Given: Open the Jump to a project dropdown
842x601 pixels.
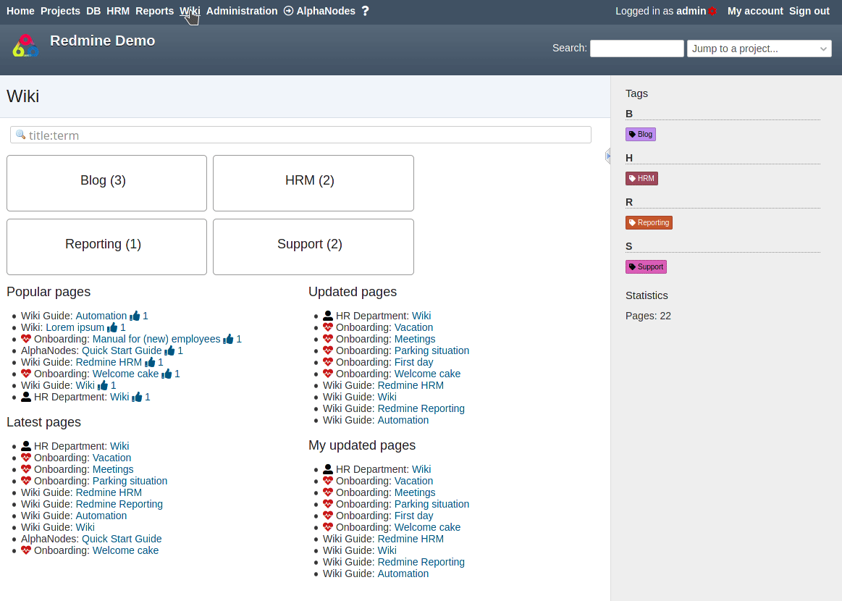Looking at the screenshot, I should pos(759,49).
